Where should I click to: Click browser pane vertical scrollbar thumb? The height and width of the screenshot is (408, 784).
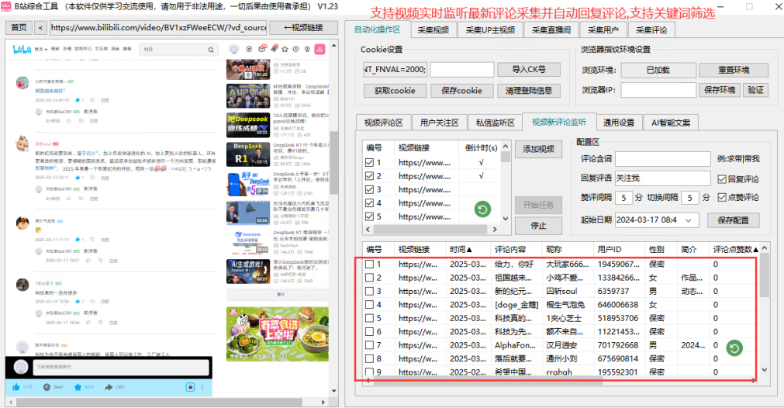click(x=333, y=162)
